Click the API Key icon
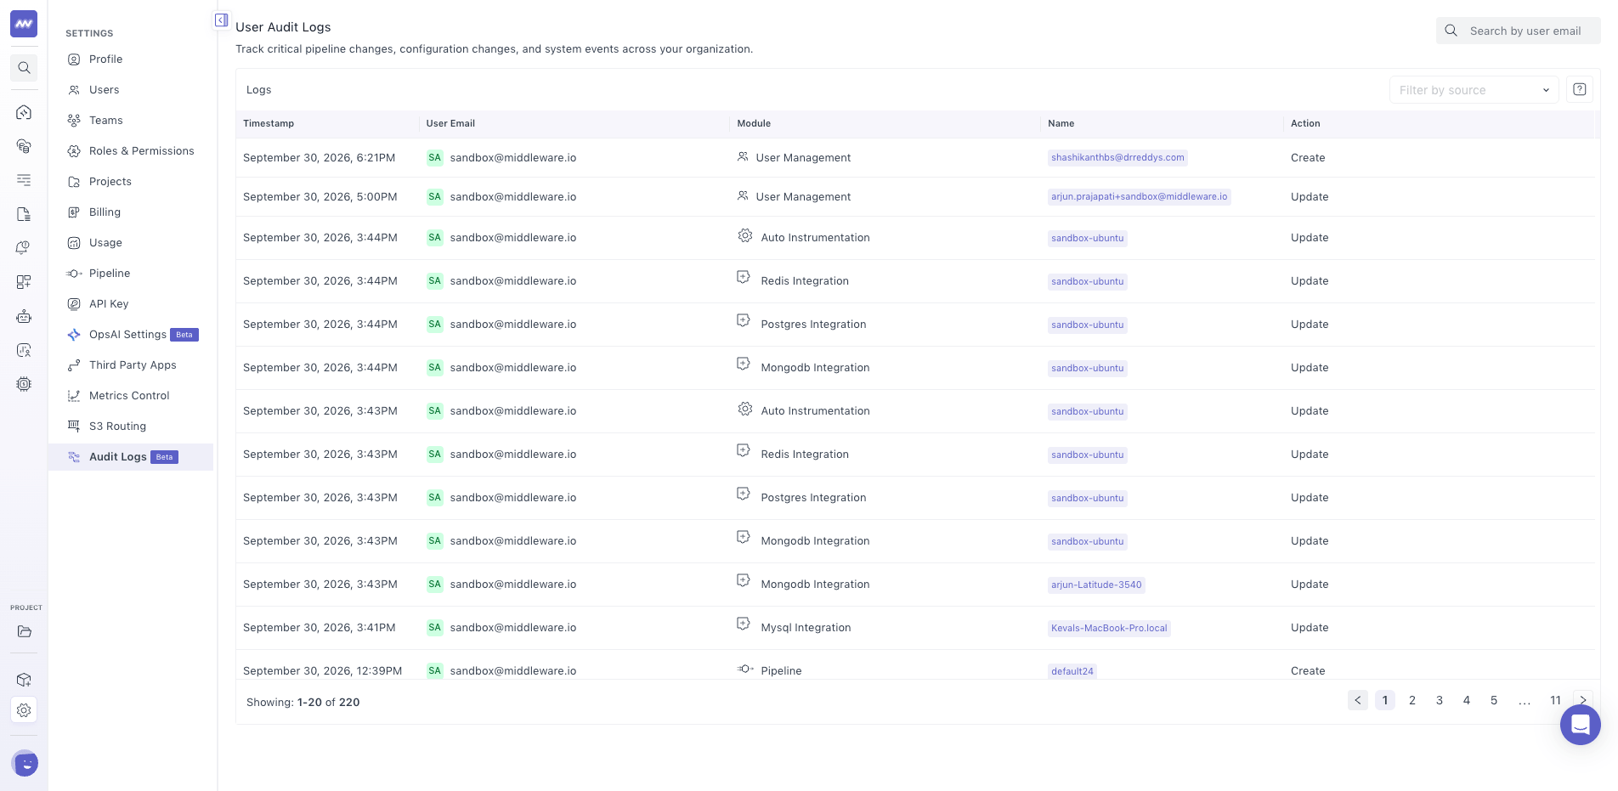Screen dimensions: 1618x791 pyautogui.click(x=74, y=304)
